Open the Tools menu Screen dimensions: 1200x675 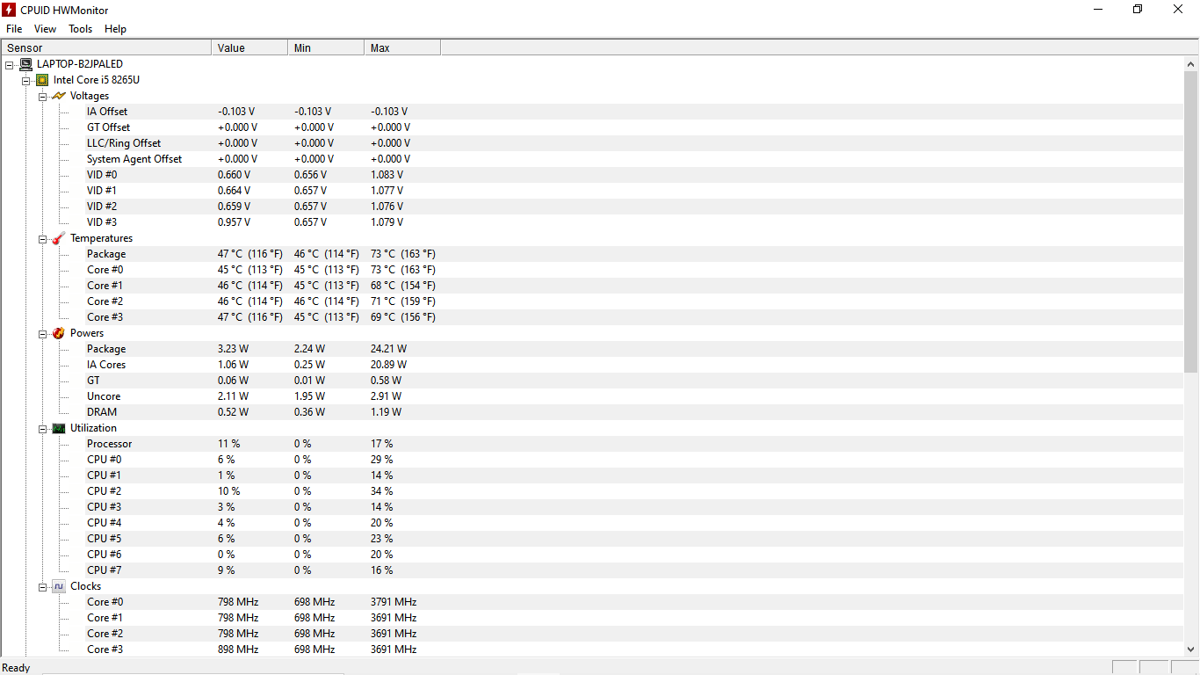click(x=80, y=29)
